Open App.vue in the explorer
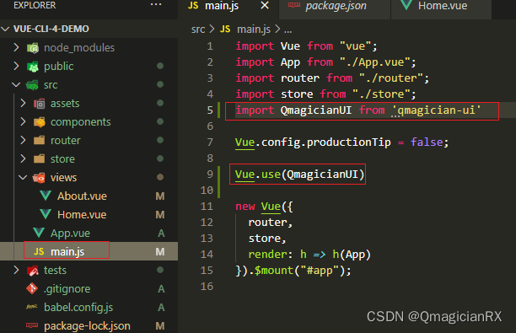Screen dimensions: 516x333 (x=70, y=234)
